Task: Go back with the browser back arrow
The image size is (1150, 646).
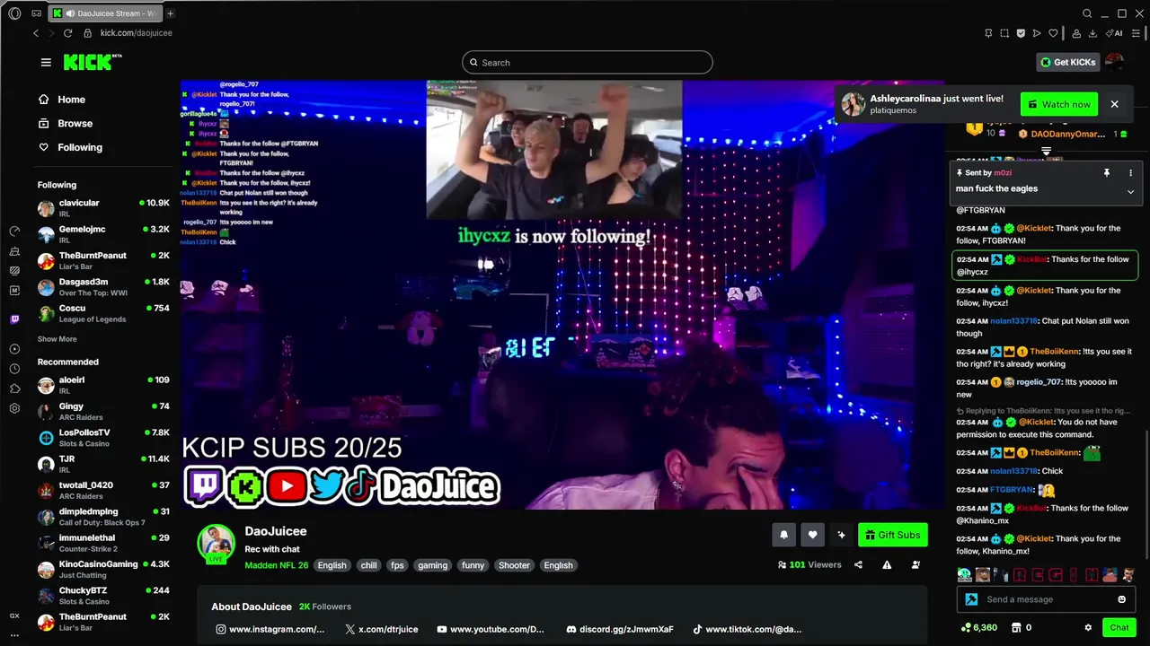Action: point(36,33)
